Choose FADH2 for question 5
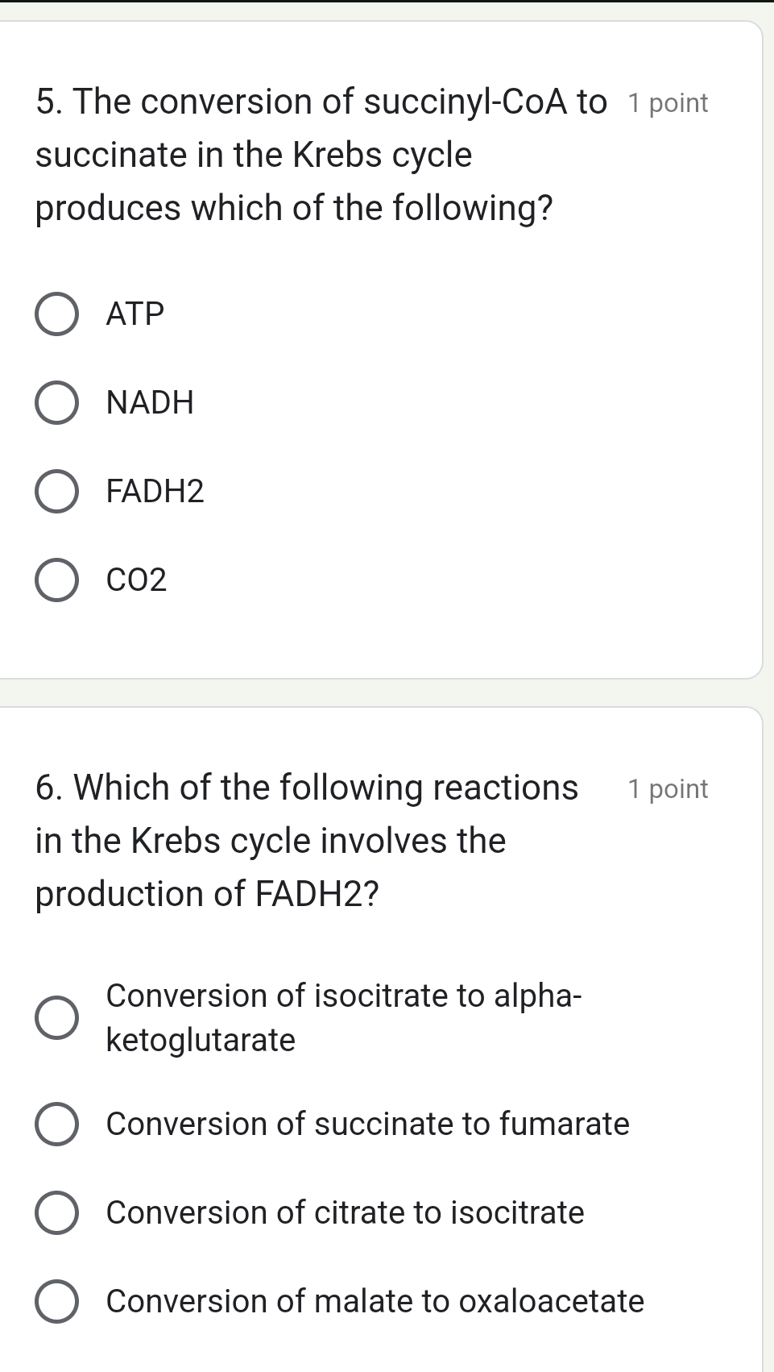 click(56, 492)
